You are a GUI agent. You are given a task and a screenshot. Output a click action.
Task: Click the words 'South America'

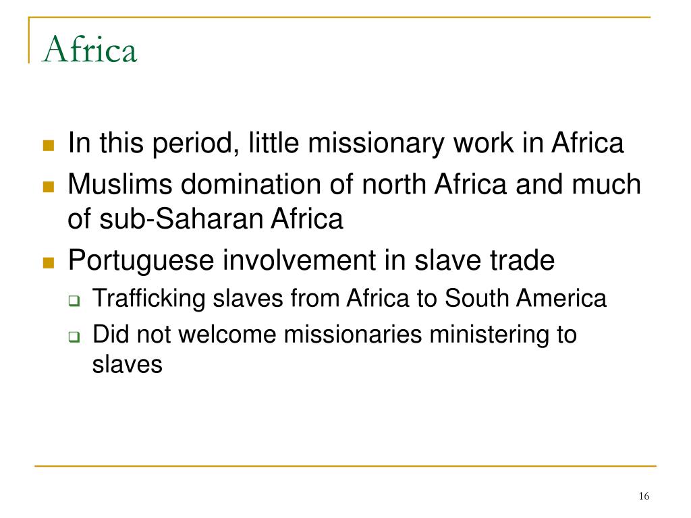[x=525, y=298]
